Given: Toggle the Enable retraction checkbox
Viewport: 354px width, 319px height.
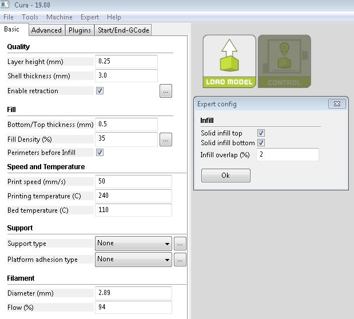Looking at the screenshot, I should click(x=100, y=91).
